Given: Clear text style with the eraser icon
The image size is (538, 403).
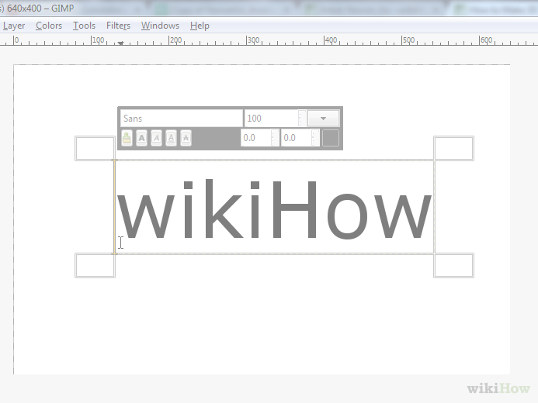Looking at the screenshot, I should [127, 138].
